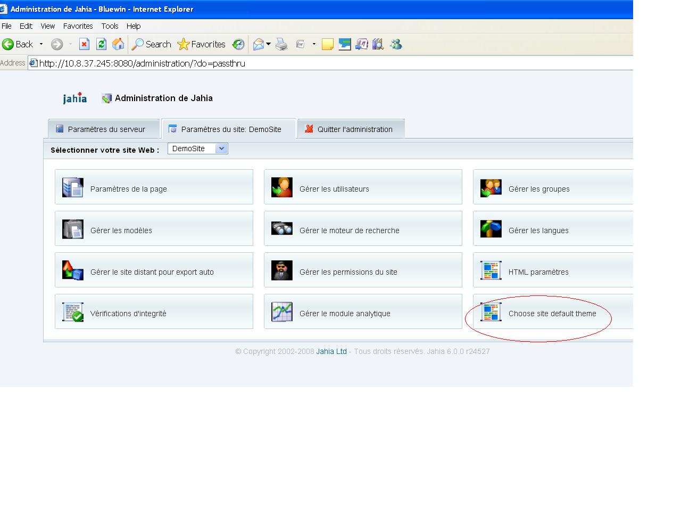The image size is (681, 511).
Task: Click Gérer le site distant pour export auto
Action: [152, 272]
